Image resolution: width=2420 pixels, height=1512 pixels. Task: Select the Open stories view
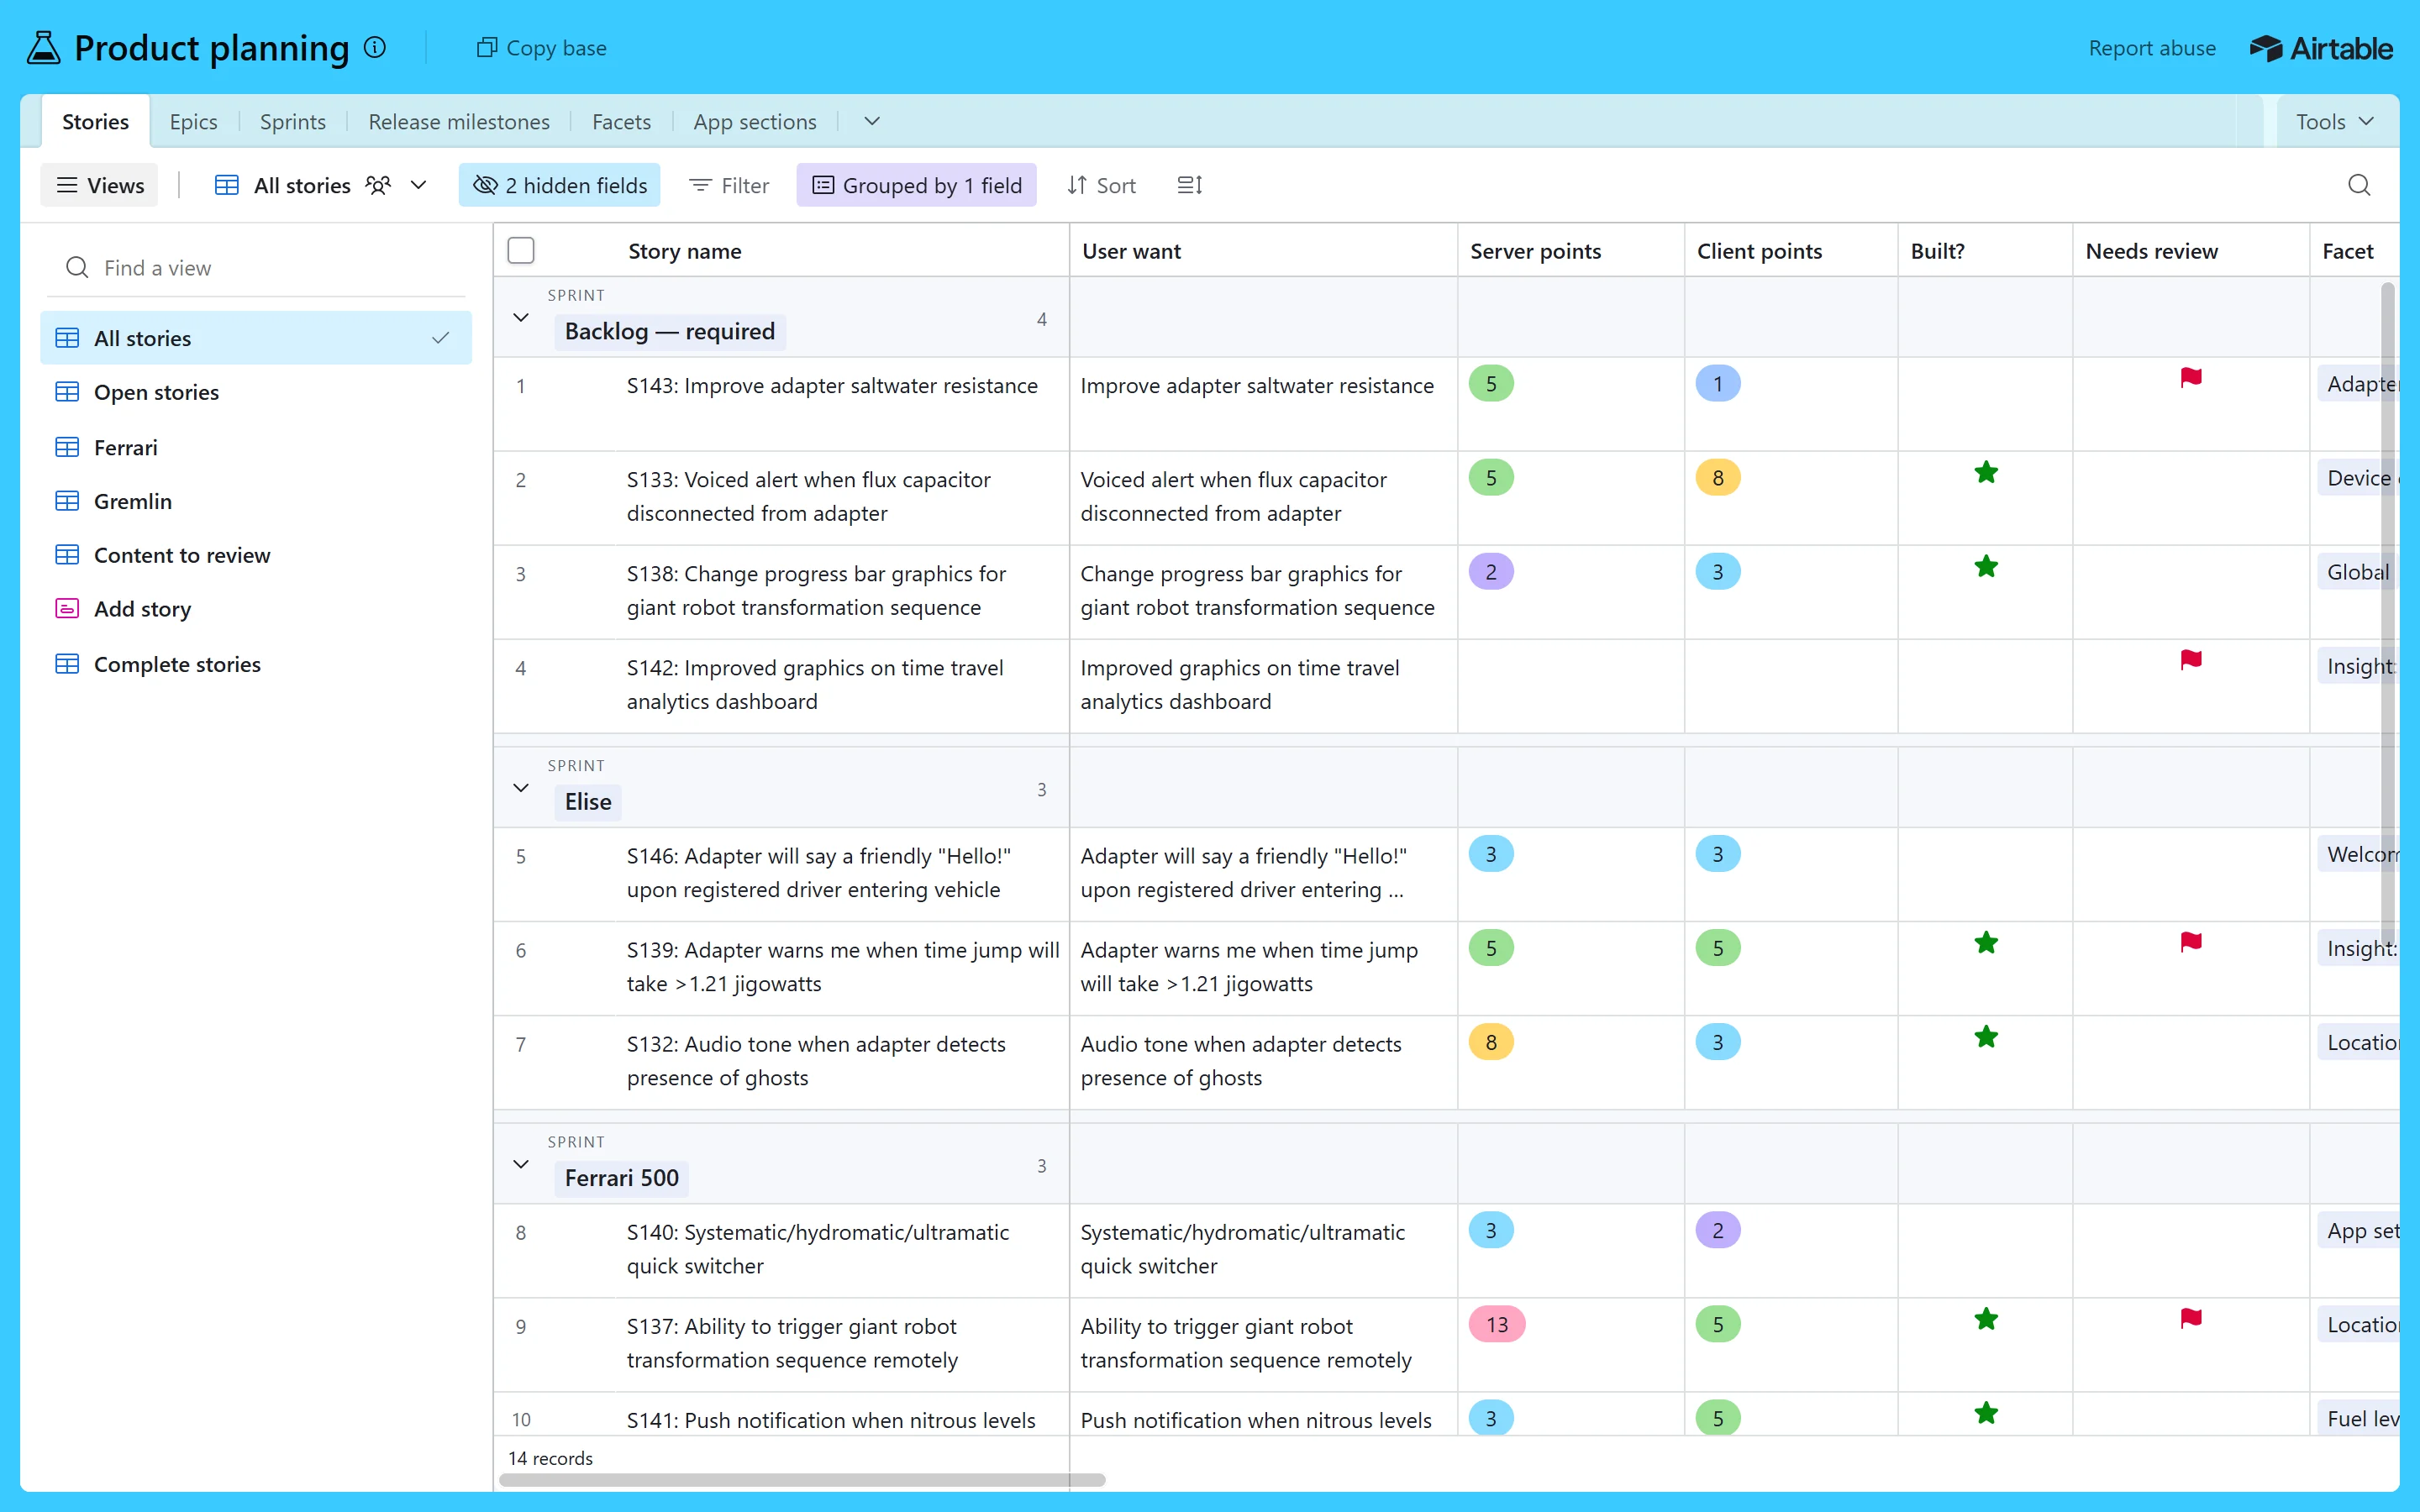point(256,392)
